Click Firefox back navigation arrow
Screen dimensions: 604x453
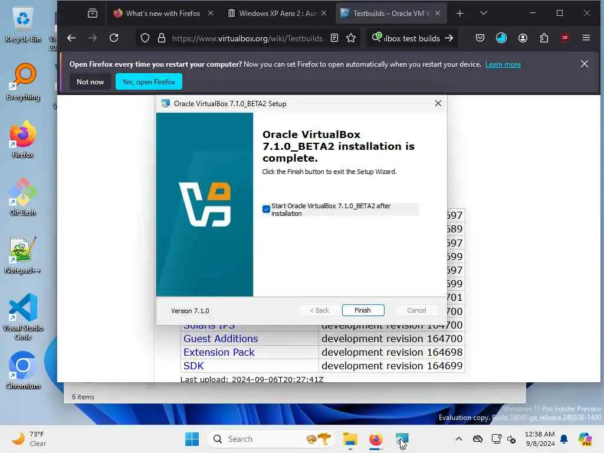[x=71, y=38]
